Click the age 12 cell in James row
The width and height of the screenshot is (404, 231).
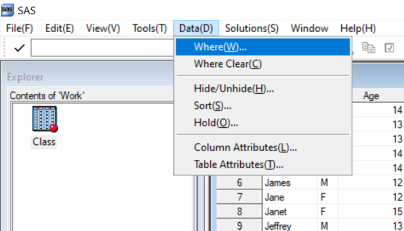[x=371, y=183]
